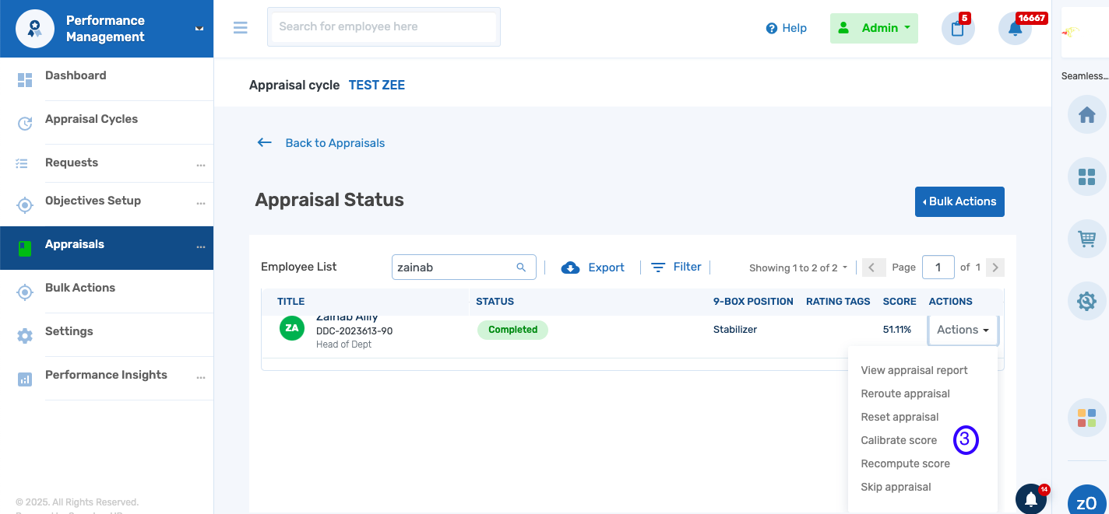Image resolution: width=1109 pixels, height=514 pixels.
Task: Open Objectives Setup via its target icon
Action: (24, 203)
